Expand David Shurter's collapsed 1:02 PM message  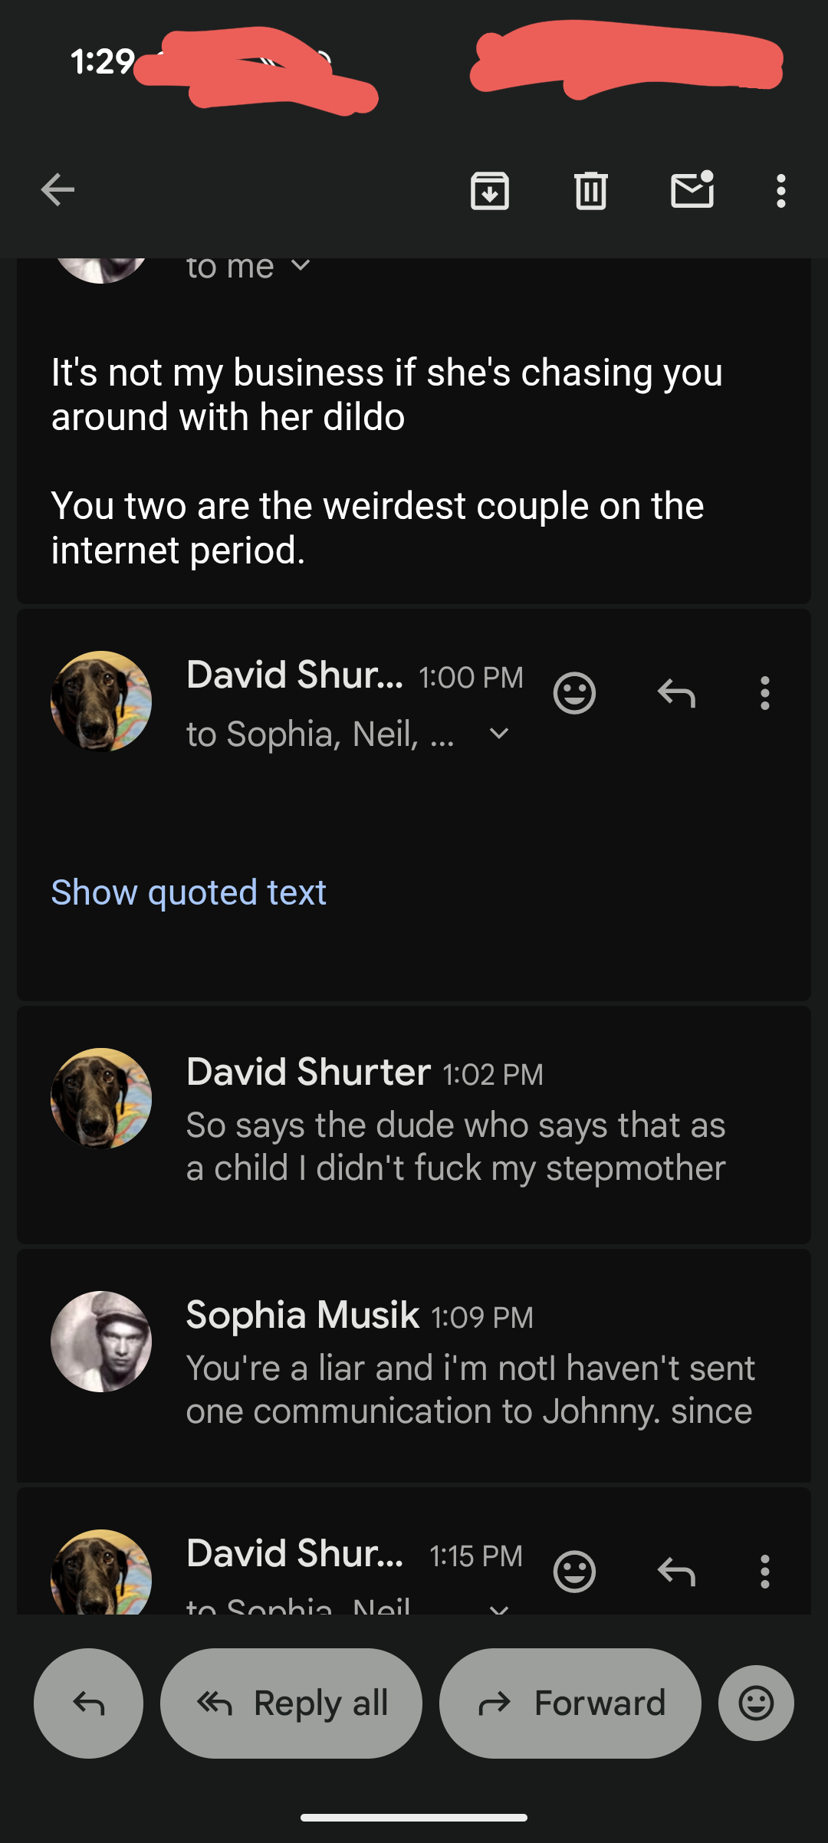pos(455,1125)
